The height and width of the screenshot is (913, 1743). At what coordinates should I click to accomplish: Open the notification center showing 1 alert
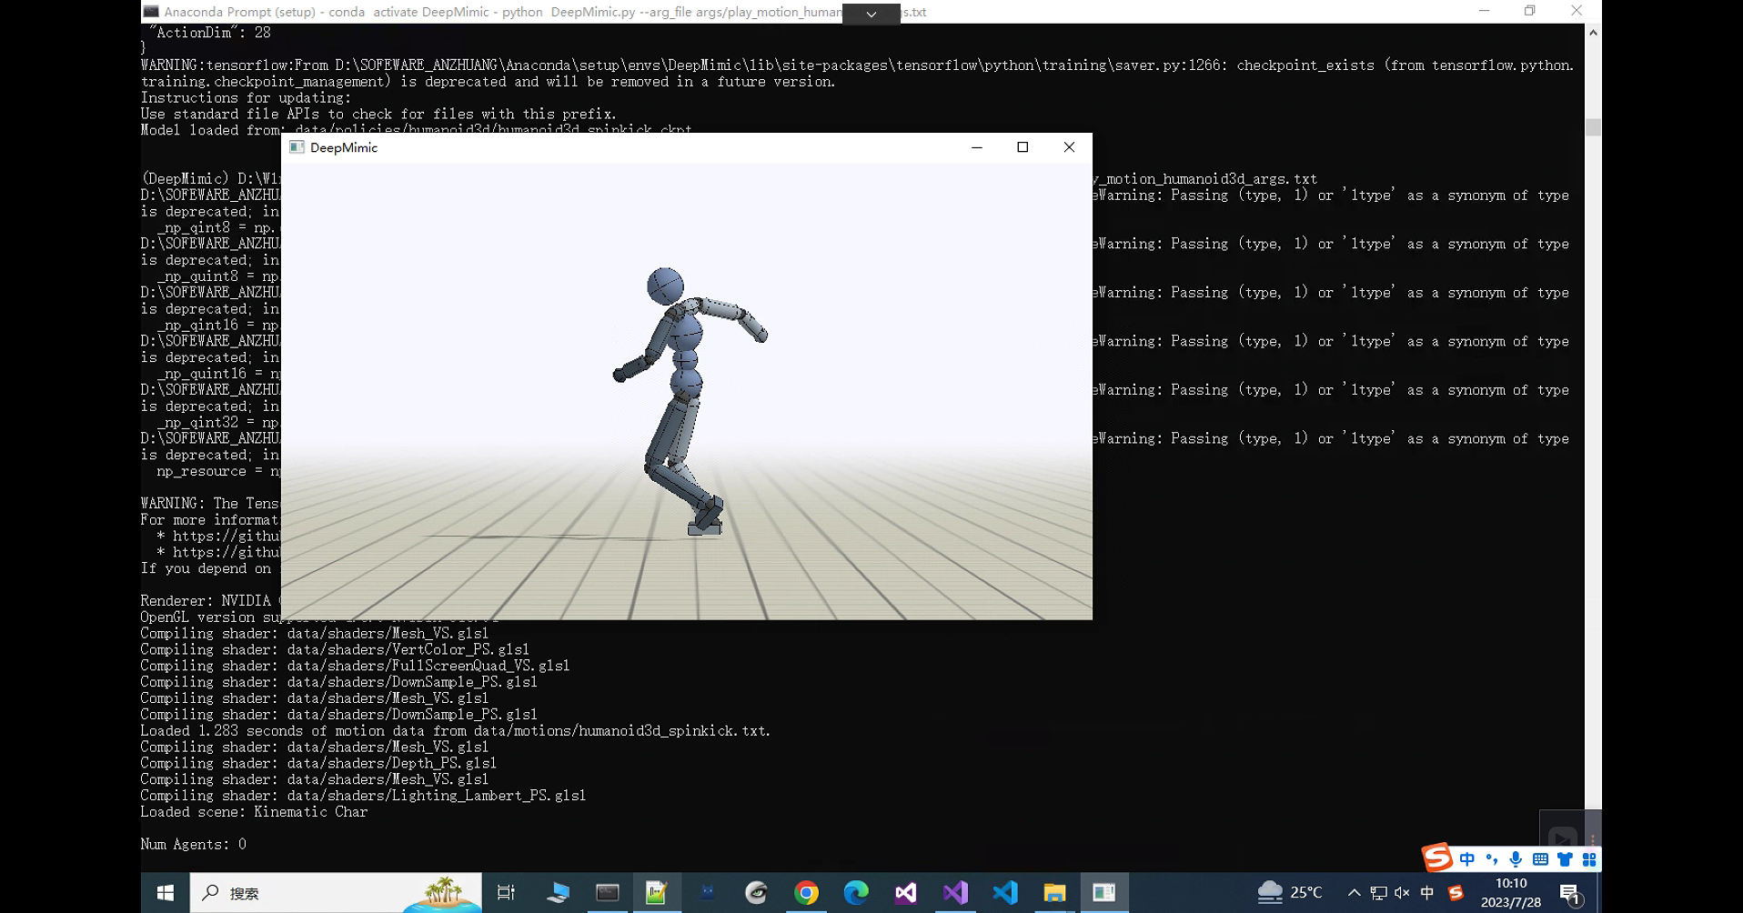click(1571, 892)
